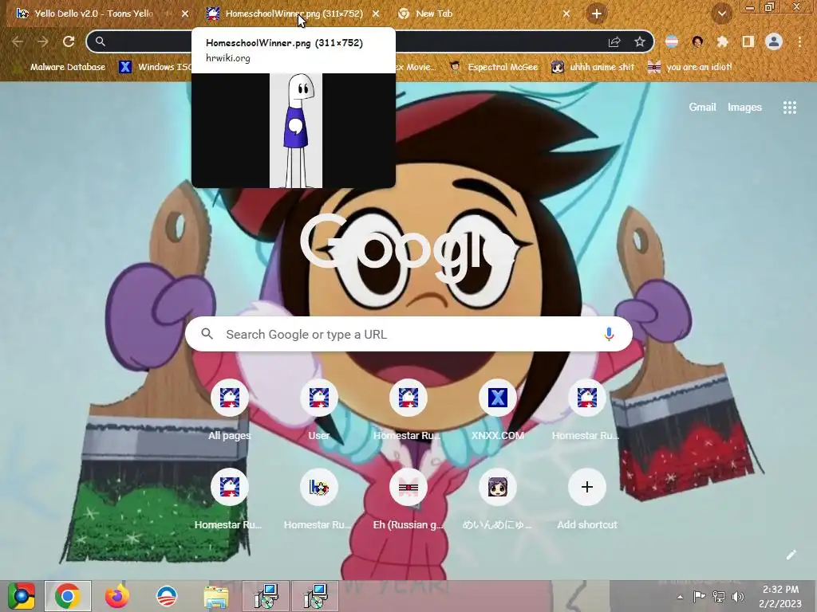Customize this page with the pencil icon
The height and width of the screenshot is (612, 817).
click(x=791, y=555)
